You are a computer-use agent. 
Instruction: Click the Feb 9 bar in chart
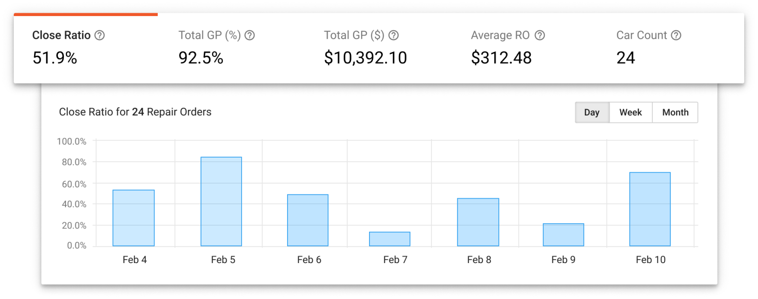click(563, 235)
